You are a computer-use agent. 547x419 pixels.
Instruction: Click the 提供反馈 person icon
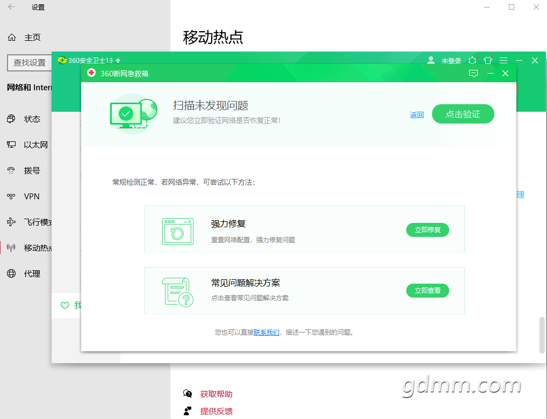pyautogui.click(x=188, y=411)
